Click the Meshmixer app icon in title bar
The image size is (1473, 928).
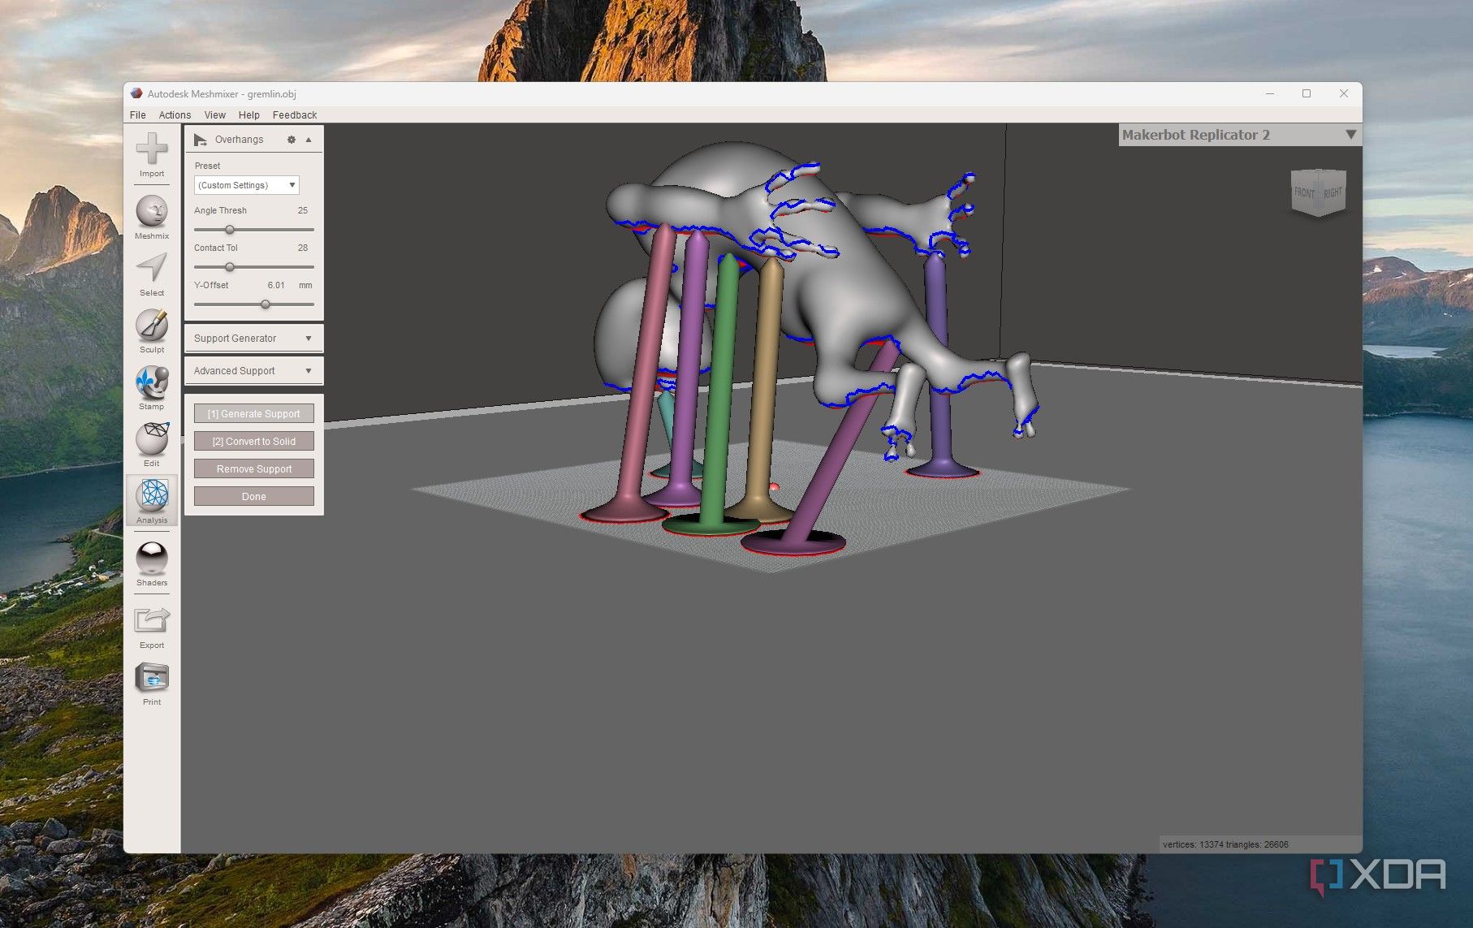[x=136, y=93]
